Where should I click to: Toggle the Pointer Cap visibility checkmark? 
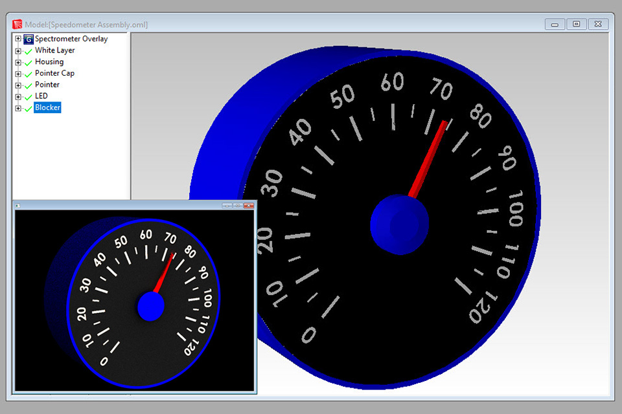tap(27, 73)
